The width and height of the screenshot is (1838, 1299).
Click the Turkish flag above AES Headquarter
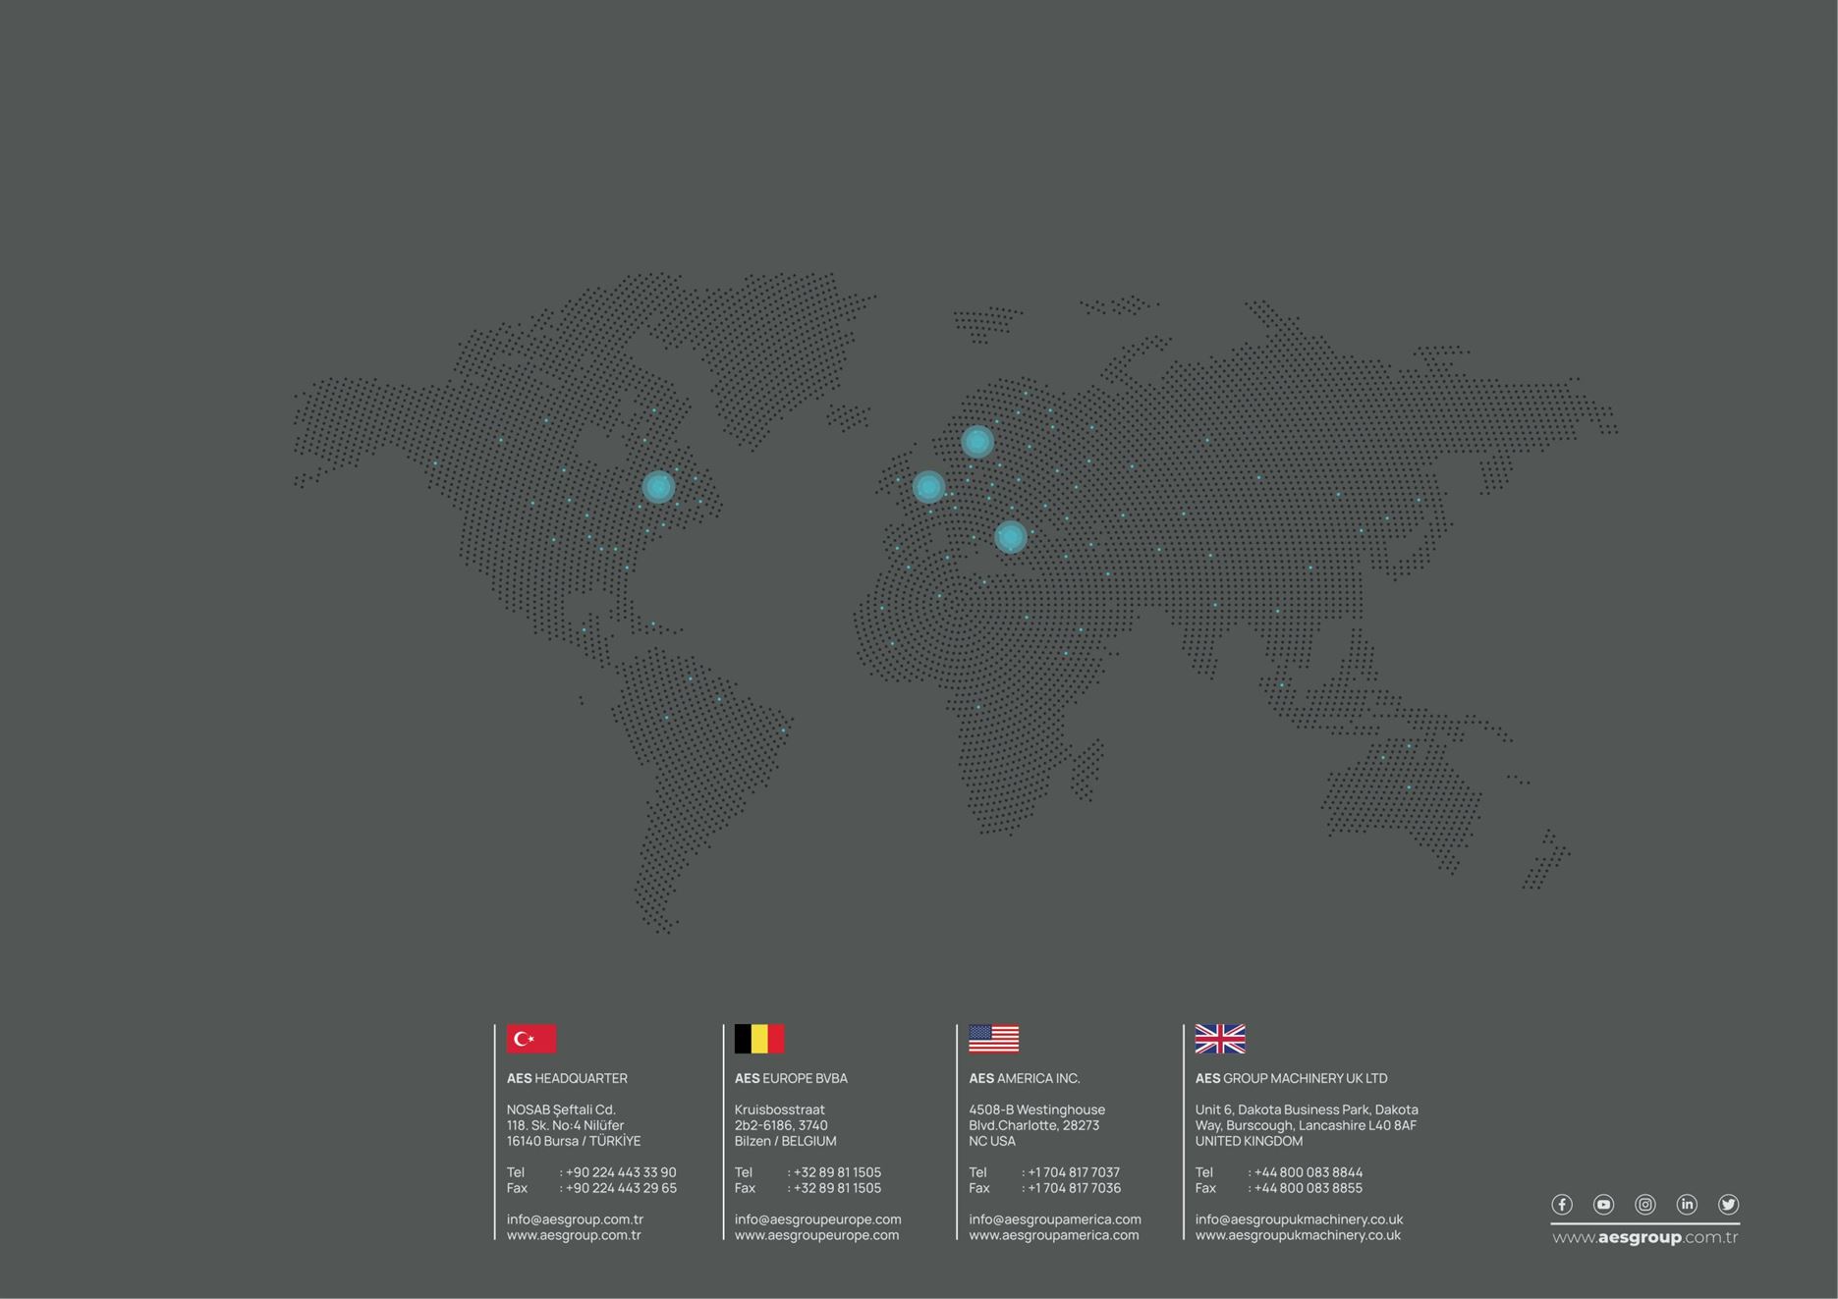[x=531, y=1039]
